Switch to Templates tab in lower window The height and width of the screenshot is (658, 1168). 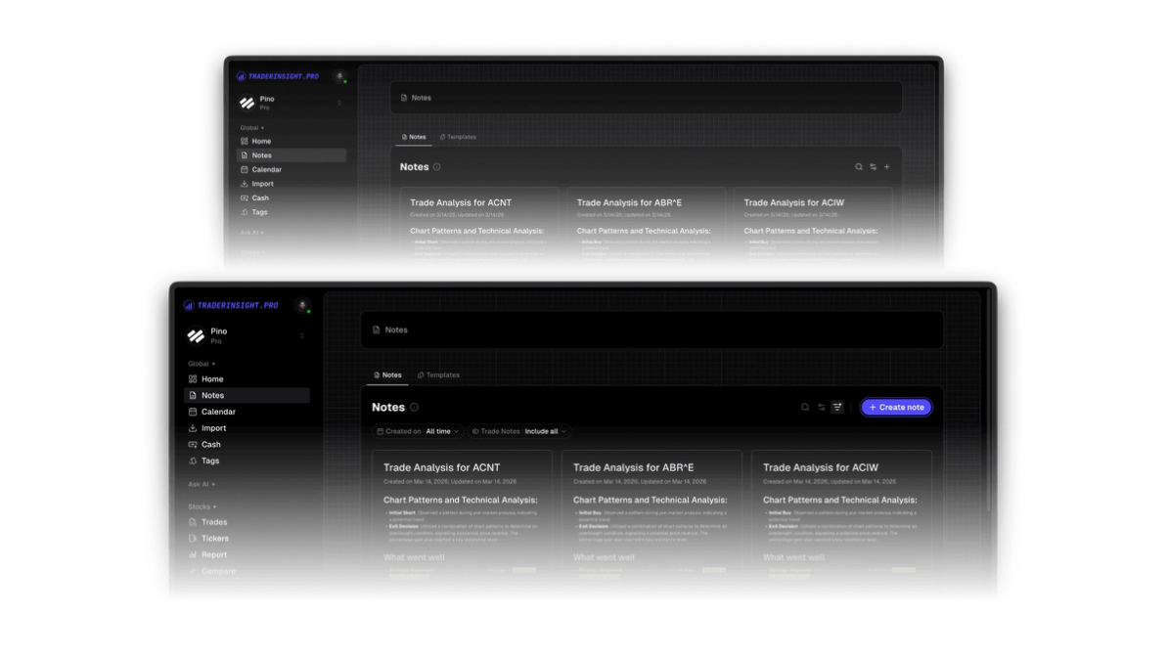click(x=439, y=375)
